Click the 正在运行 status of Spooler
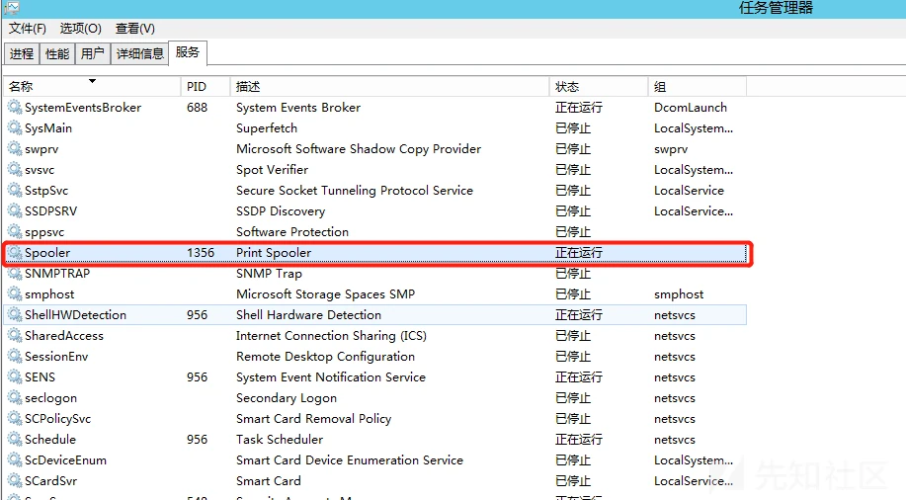Image resolution: width=906 pixels, height=500 pixels. coord(578,253)
